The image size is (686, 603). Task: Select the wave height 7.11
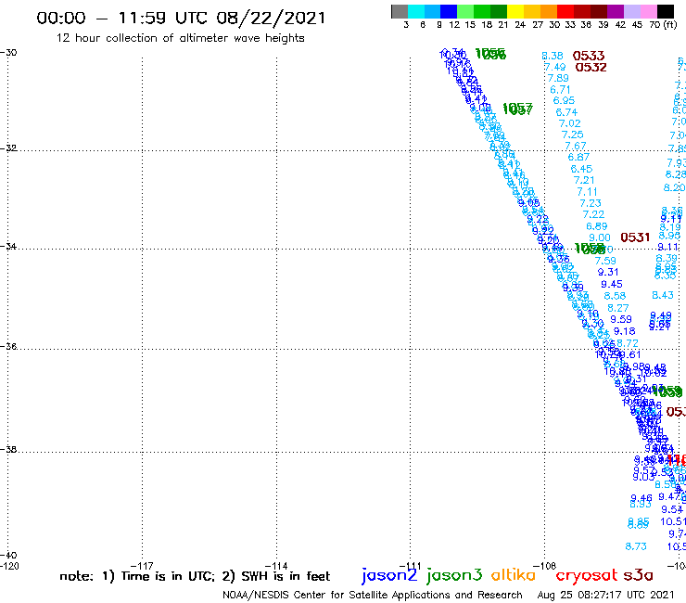tap(587, 192)
